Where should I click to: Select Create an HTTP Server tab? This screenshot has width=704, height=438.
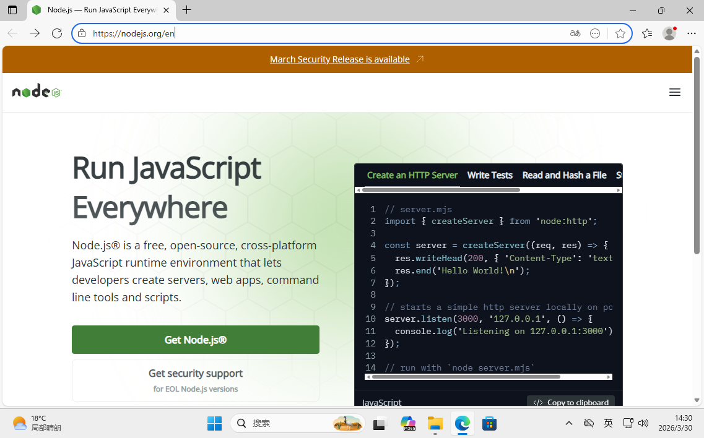[x=412, y=175]
